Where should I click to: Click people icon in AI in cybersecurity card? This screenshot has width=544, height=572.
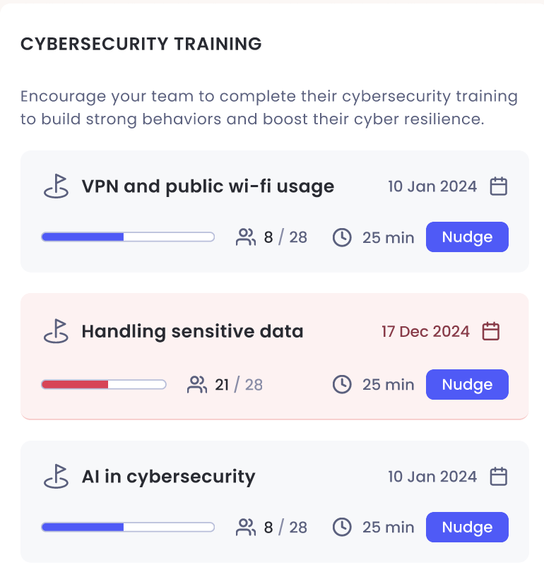click(246, 527)
